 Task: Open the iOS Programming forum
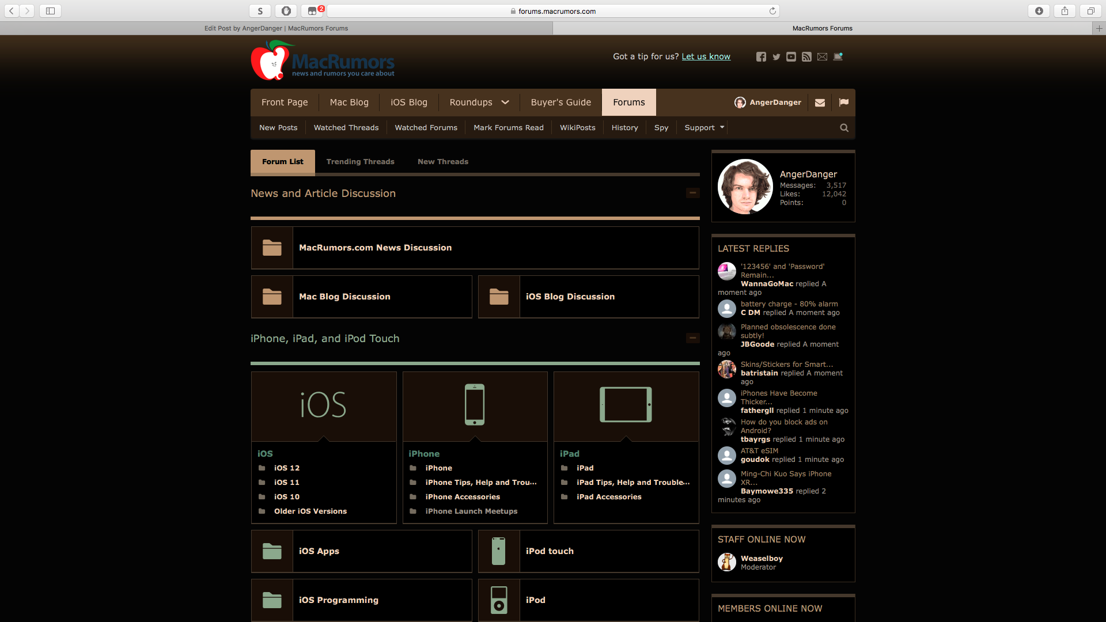point(339,600)
